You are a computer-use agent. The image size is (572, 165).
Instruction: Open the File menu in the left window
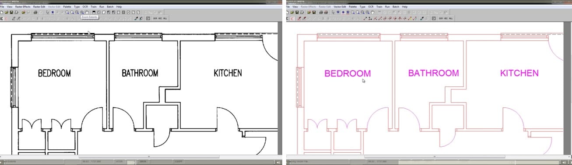point(2,7)
